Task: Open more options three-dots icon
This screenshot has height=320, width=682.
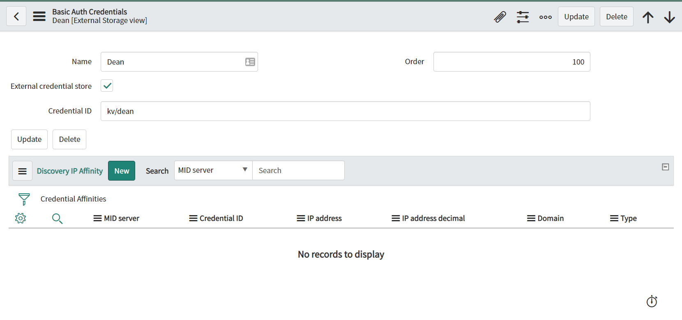Action: 545,17
